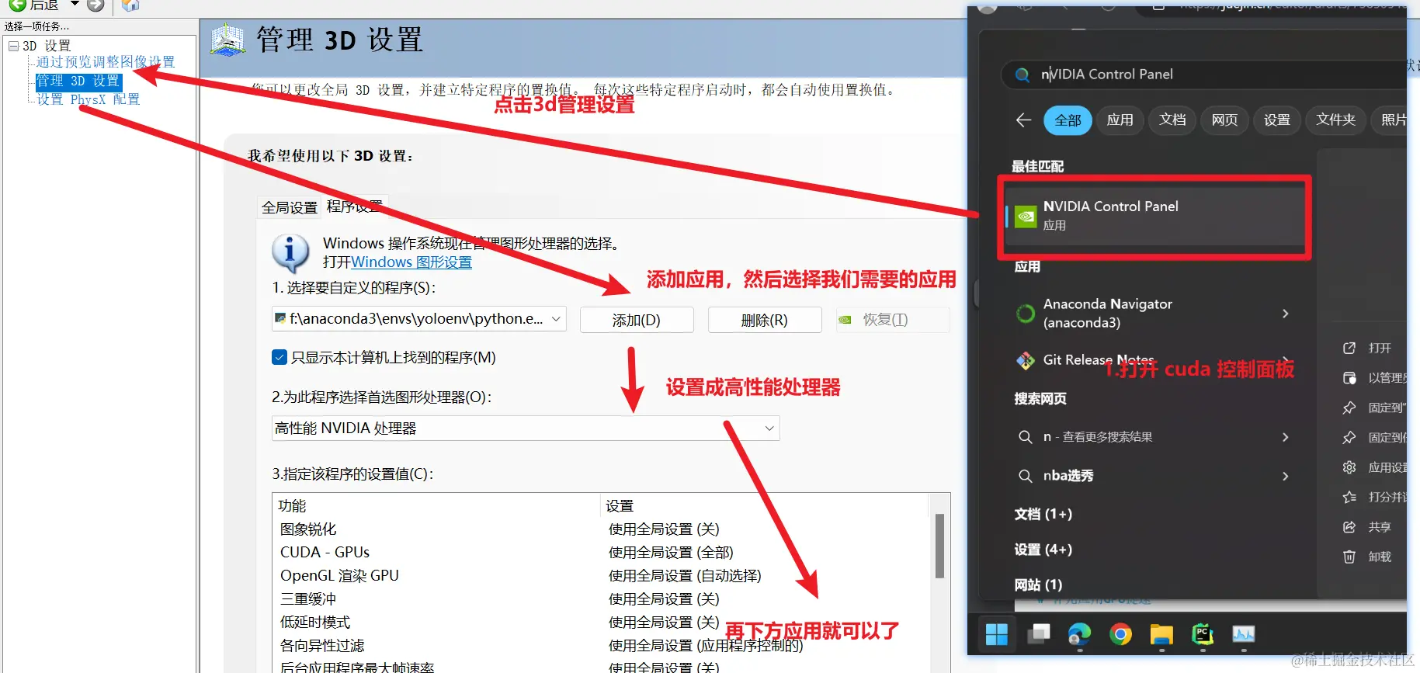This screenshot has height=673, width=1420.
Task: Open the Windows Start button
Action: 997,634
